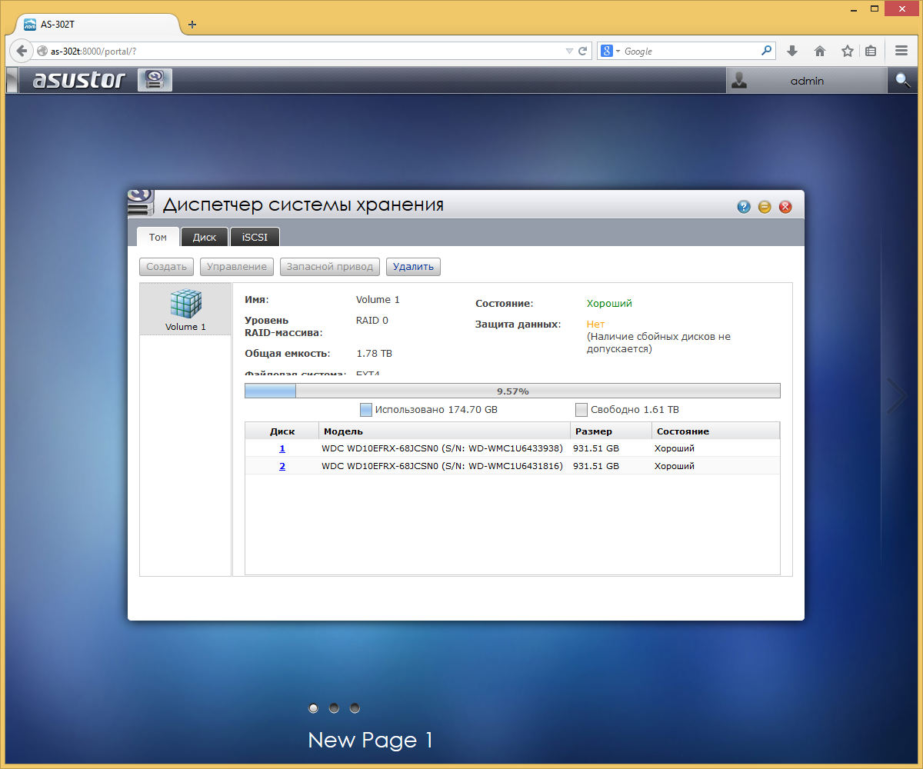The image size is (923, 769).
Task: Open the admin account menu
Action: [806, 80]
